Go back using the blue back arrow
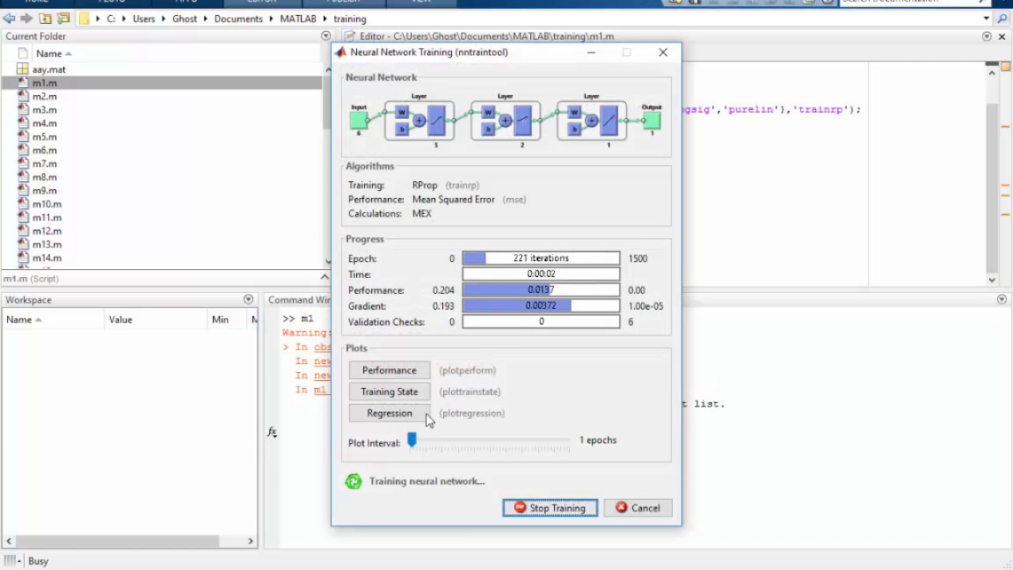1013x570 pixels. 9,18
